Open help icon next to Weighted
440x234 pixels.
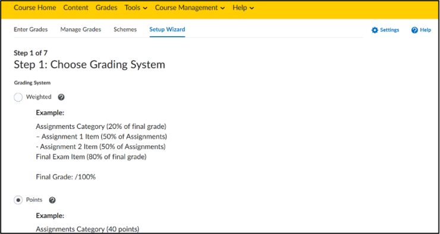click(61, 97)
